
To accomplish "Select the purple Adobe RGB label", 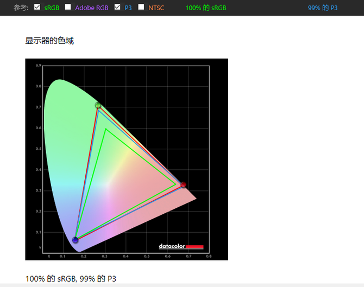I will tap(92, 8).
